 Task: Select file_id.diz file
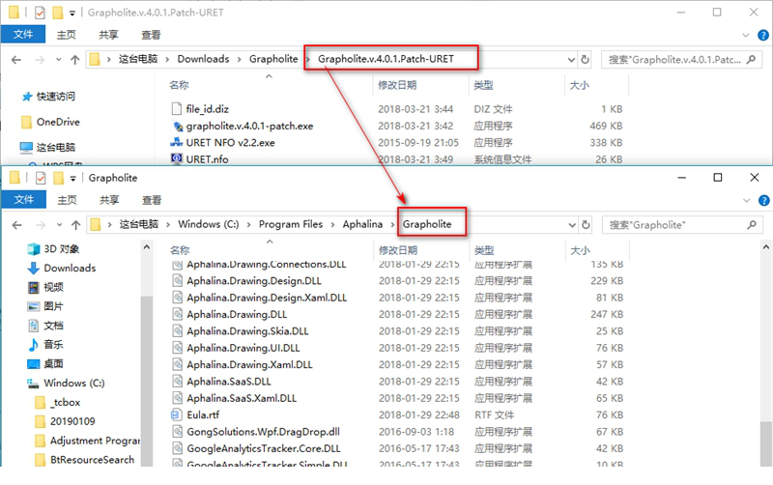[x=207, y=109]
